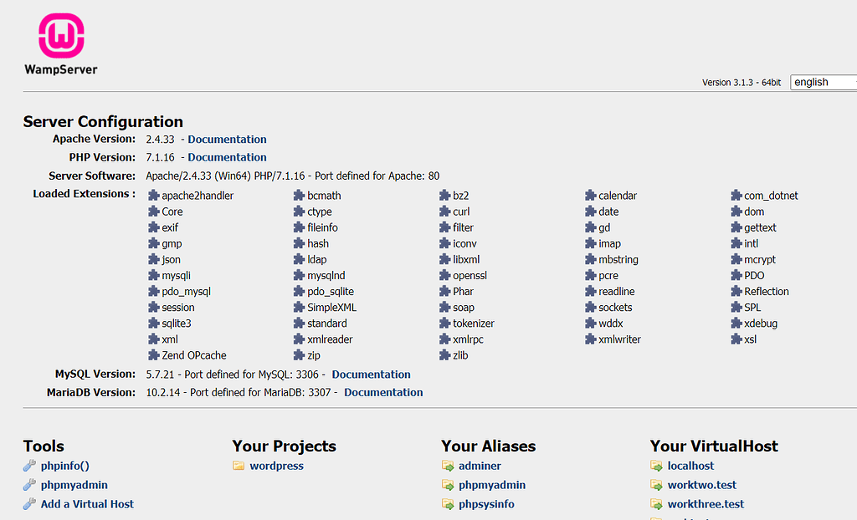Click the wrench icon next to phpmyadmin tool

pyautogui.click(x=29, y=485)
